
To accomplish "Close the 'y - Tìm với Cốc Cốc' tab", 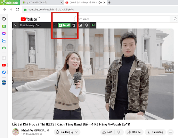I will click(x=62, y=2).
